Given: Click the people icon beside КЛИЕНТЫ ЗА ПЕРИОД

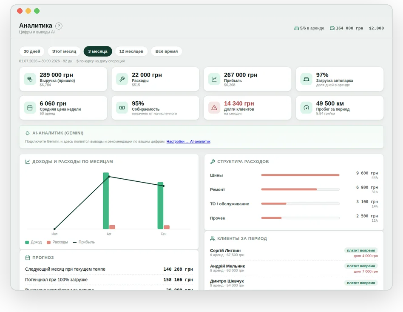Looking at the screenshot, I should (213, 239).
